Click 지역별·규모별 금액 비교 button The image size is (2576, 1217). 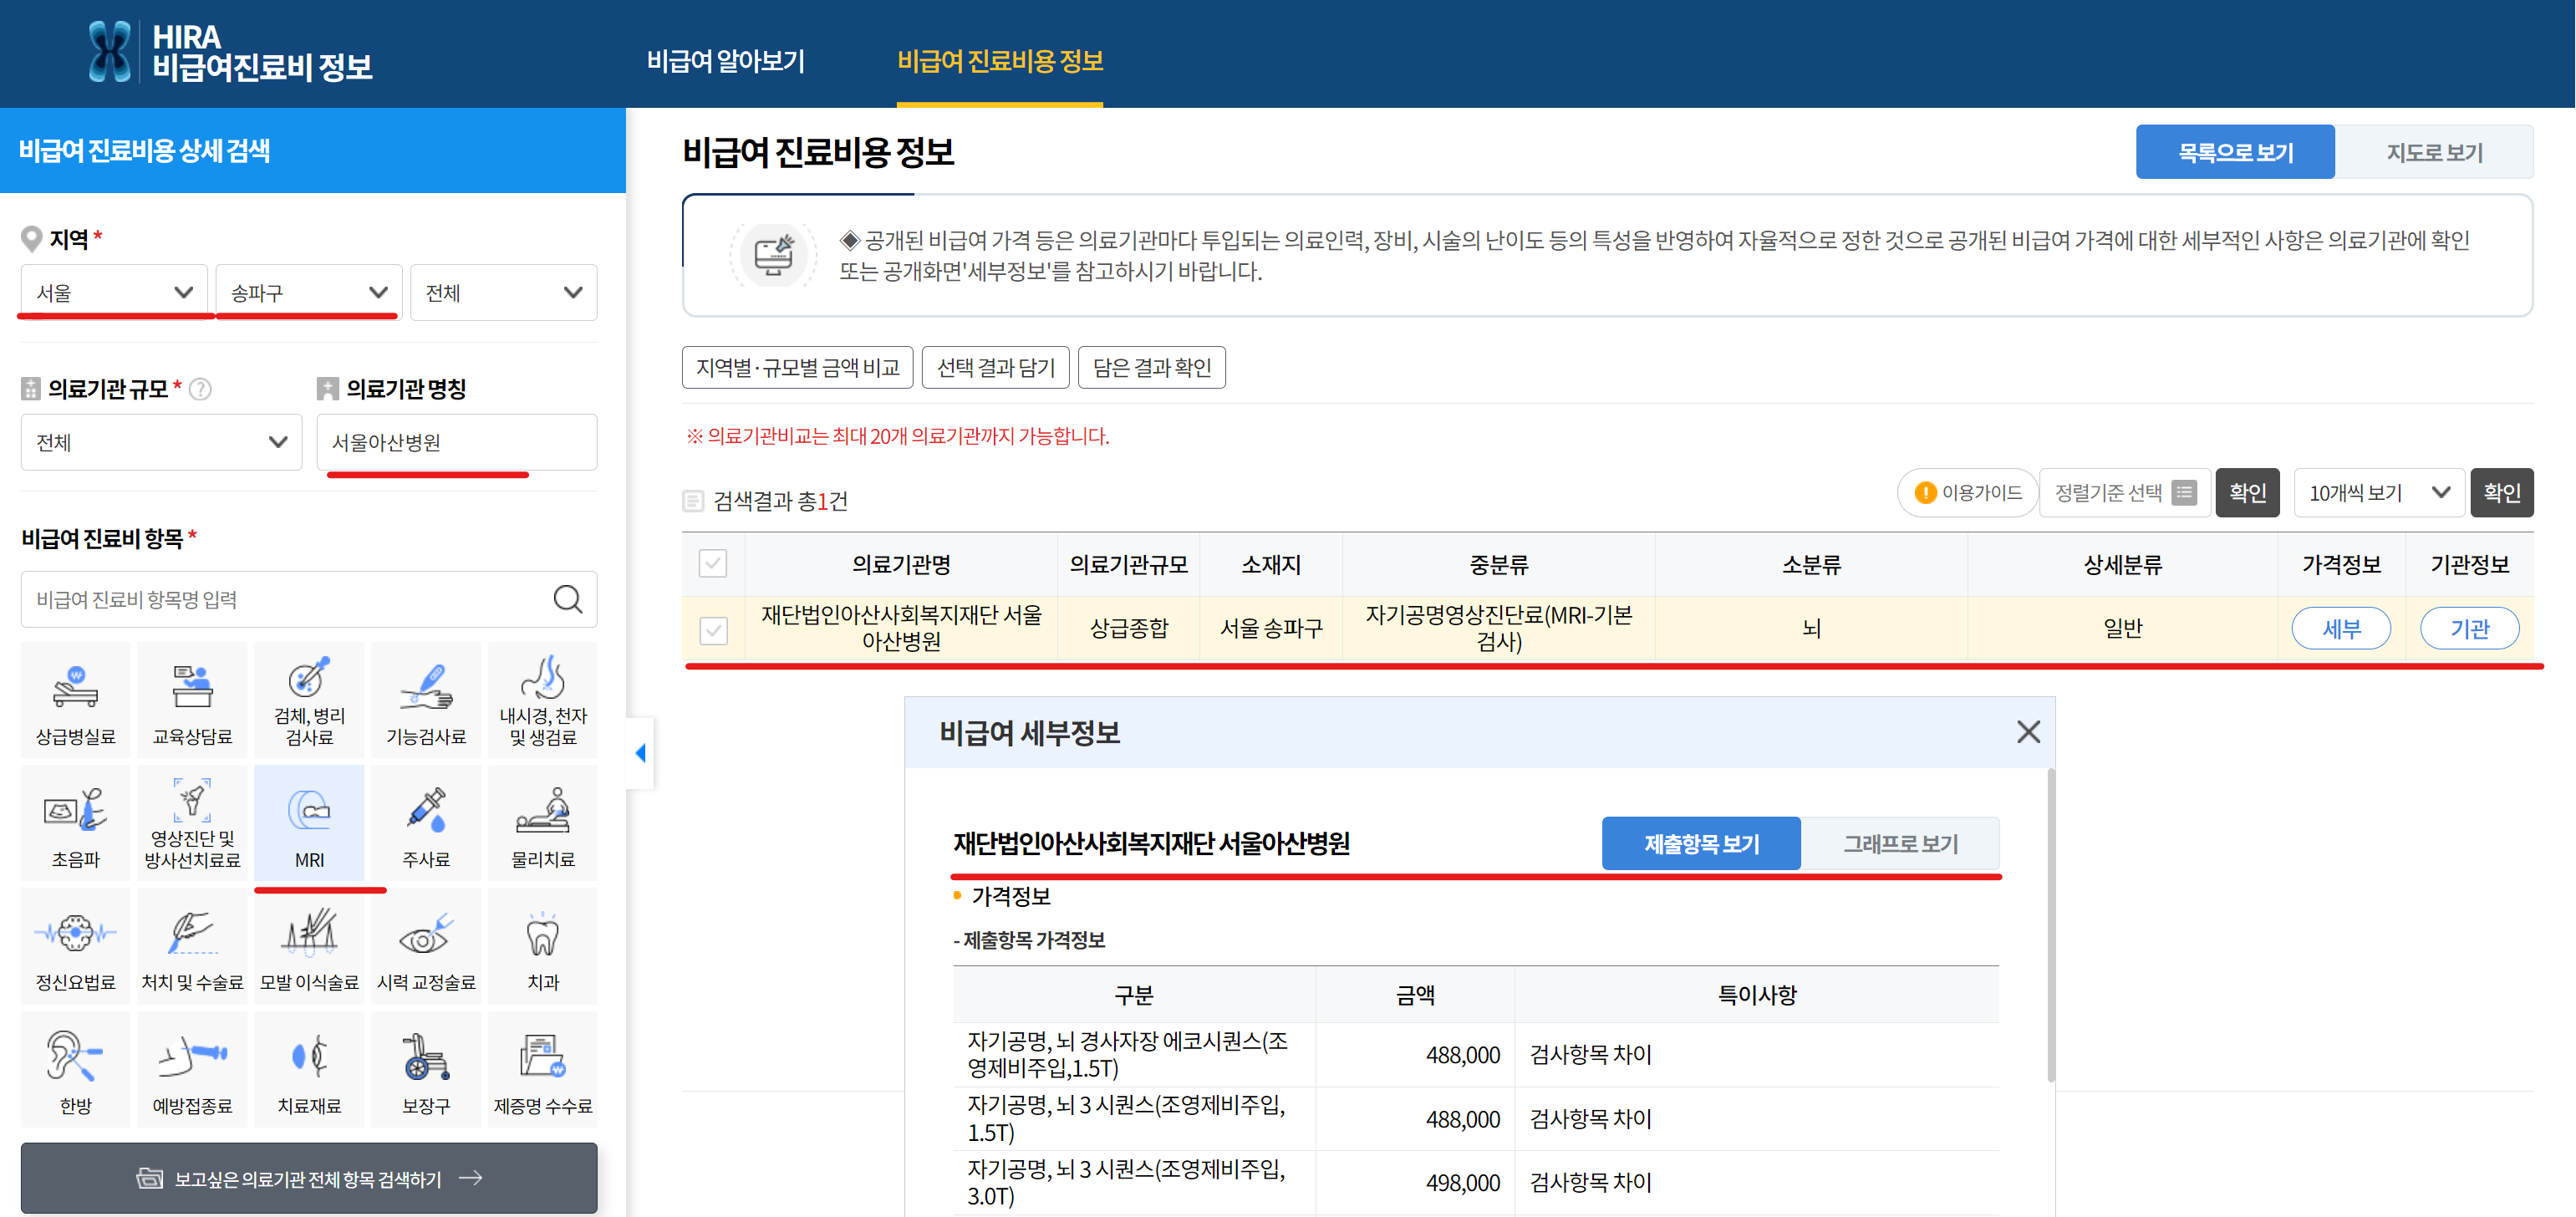tap(797, 367)
